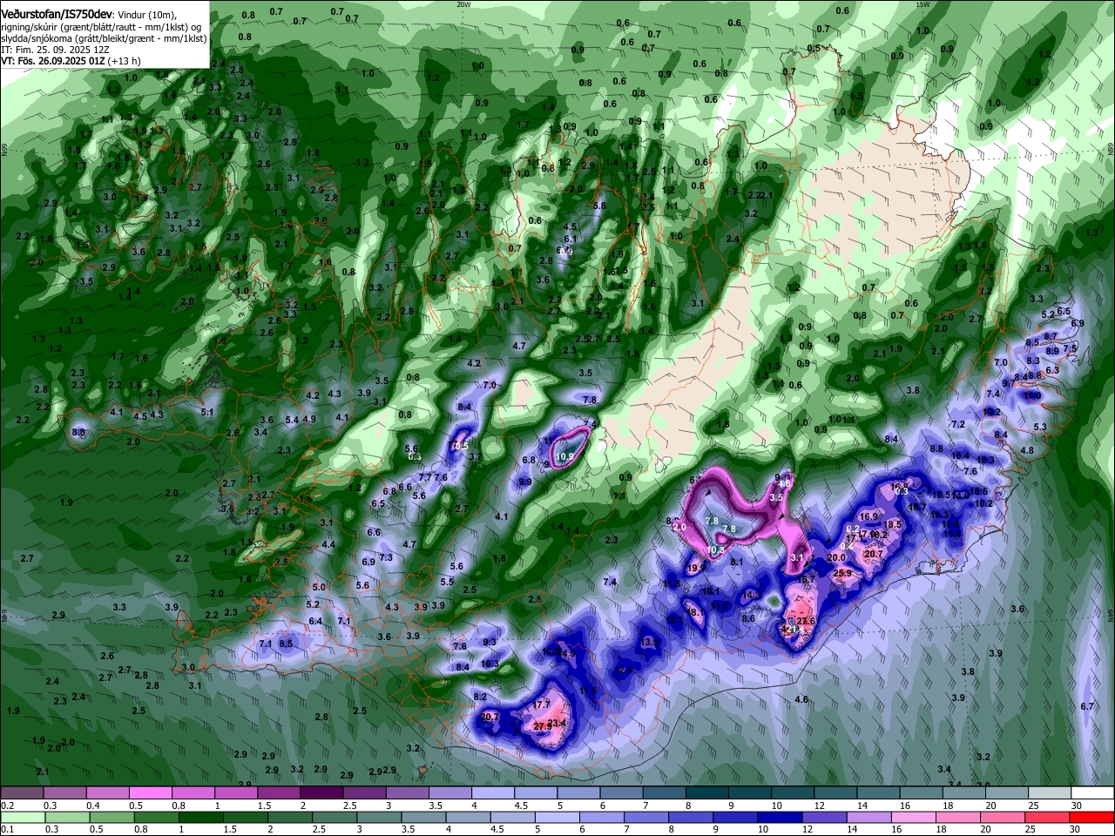1115x836 pixels.
Task: Click the 0.2 label of the purple-scale legend
Action: click(8, 806)
